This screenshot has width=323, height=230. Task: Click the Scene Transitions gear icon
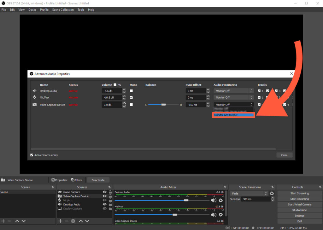click(x=272, y=193)
